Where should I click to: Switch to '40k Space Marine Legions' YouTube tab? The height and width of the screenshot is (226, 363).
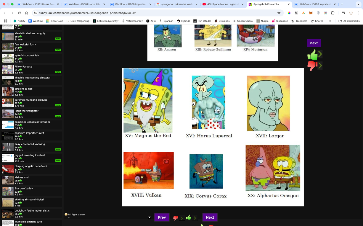coord(223,4)
